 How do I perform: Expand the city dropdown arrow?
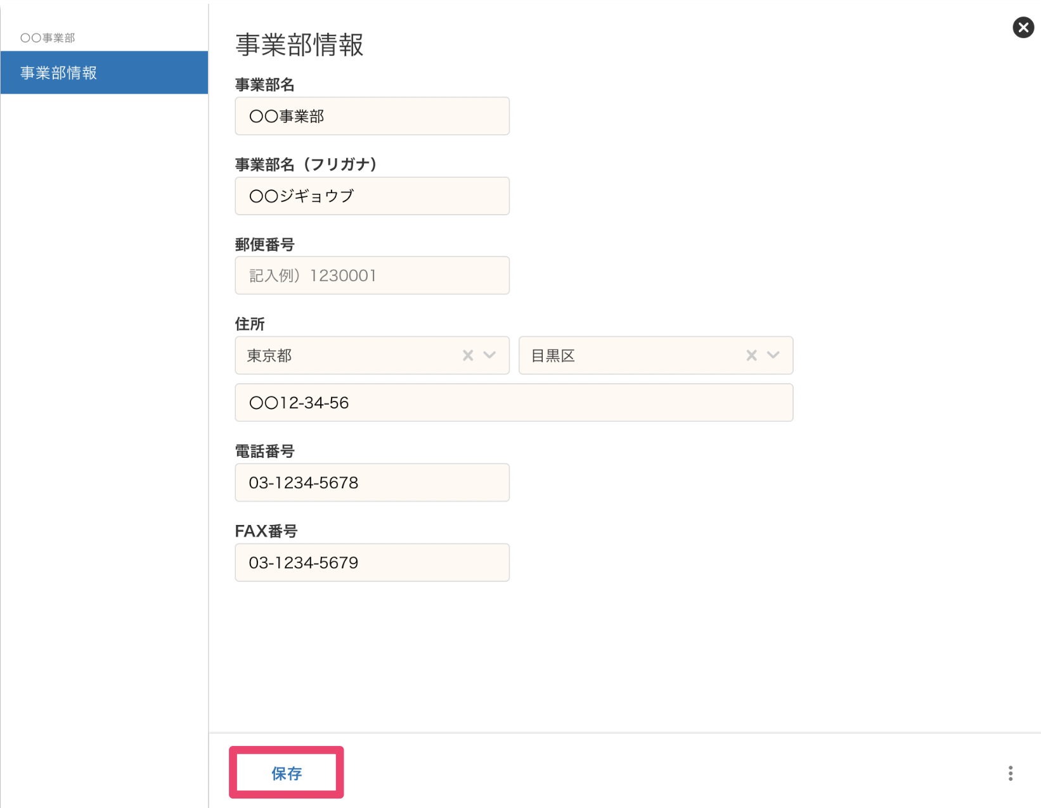(x=773, y=355)
